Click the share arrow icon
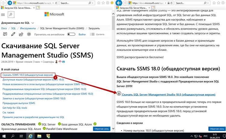Screen dimensions: 226x139 pyautogui.click(x=21, y=34)
